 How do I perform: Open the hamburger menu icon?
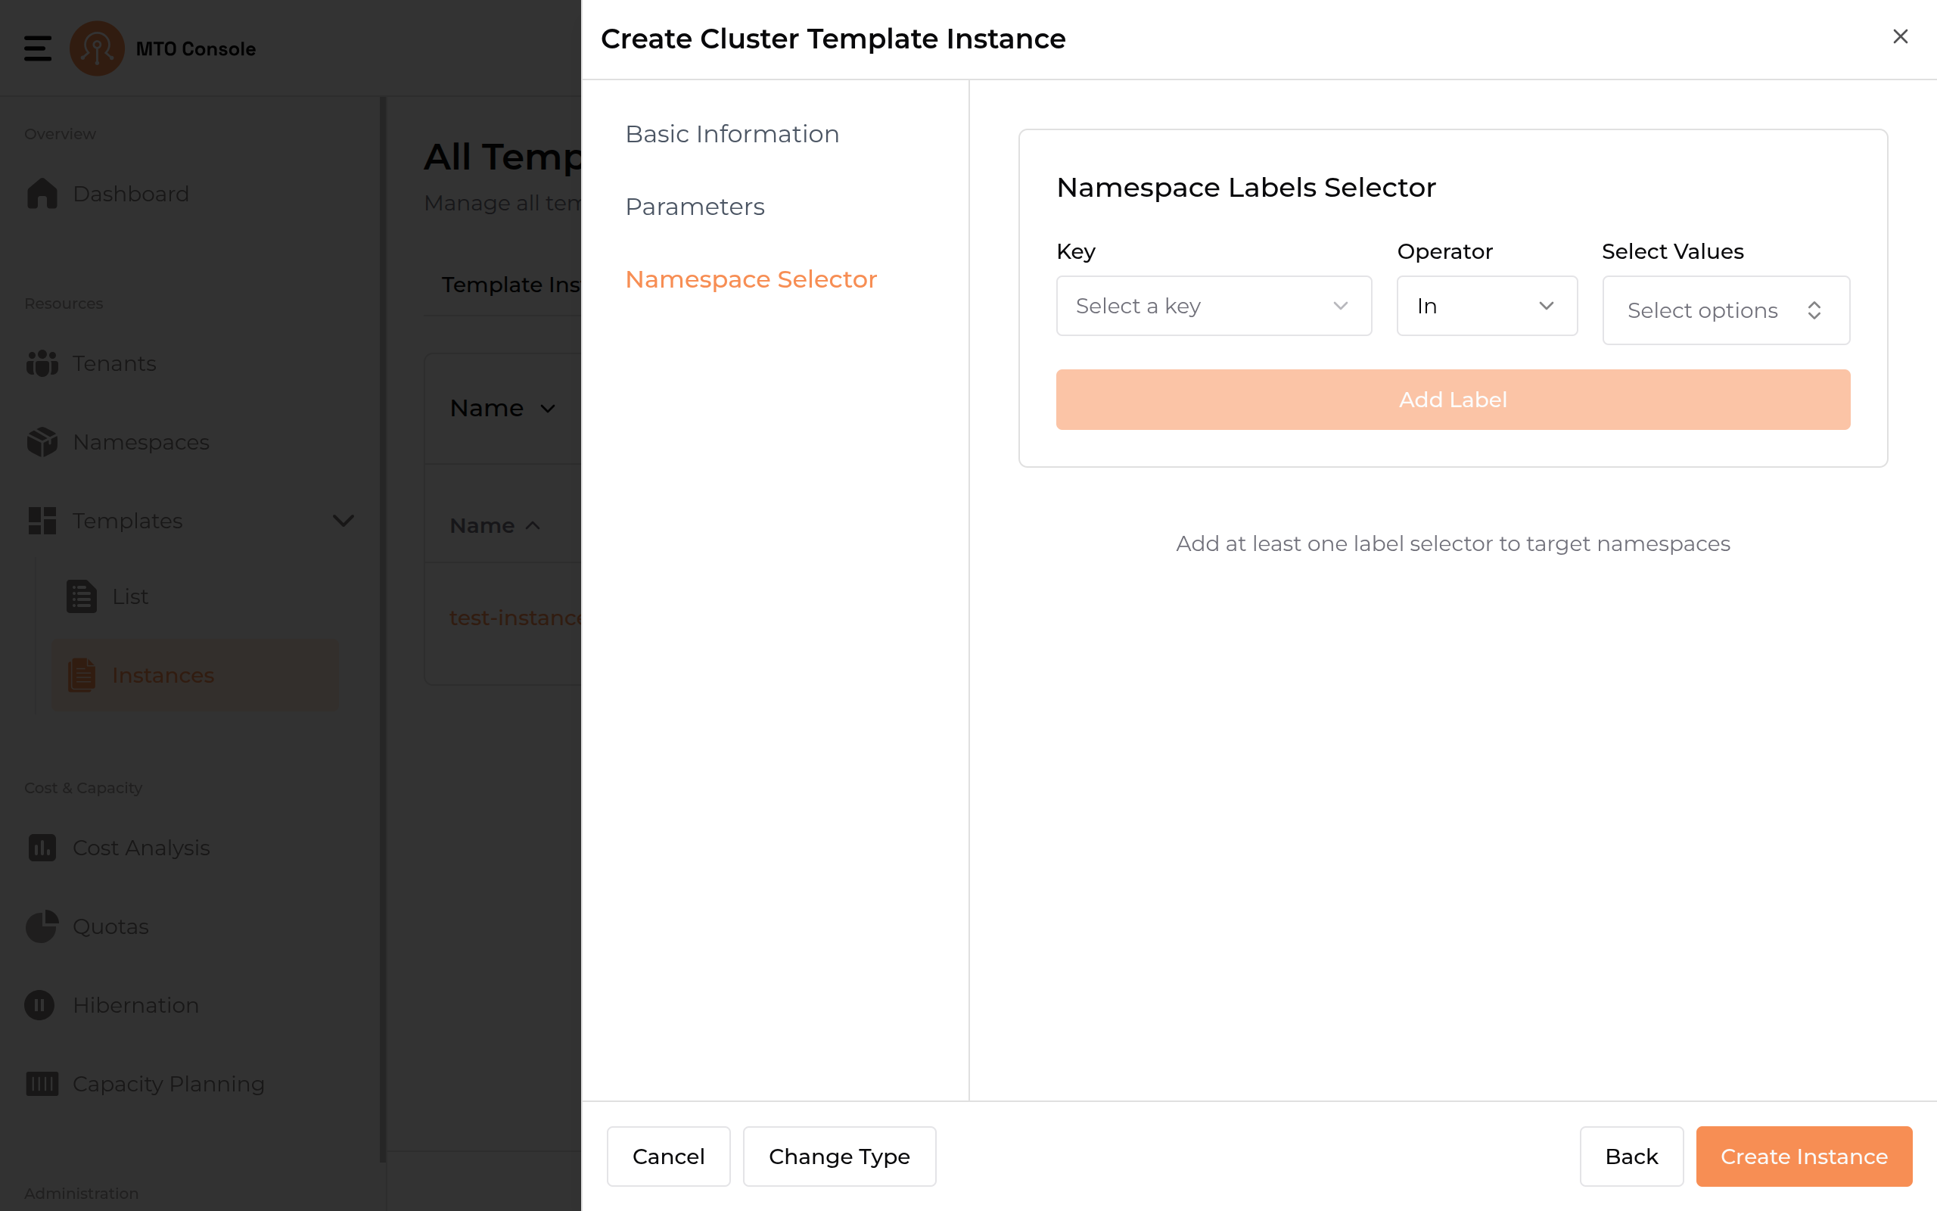(38, 48)
